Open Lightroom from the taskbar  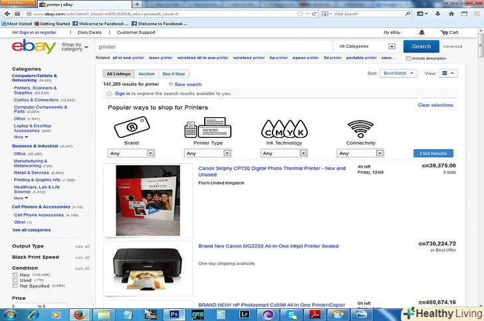click(x=244, y=315)
